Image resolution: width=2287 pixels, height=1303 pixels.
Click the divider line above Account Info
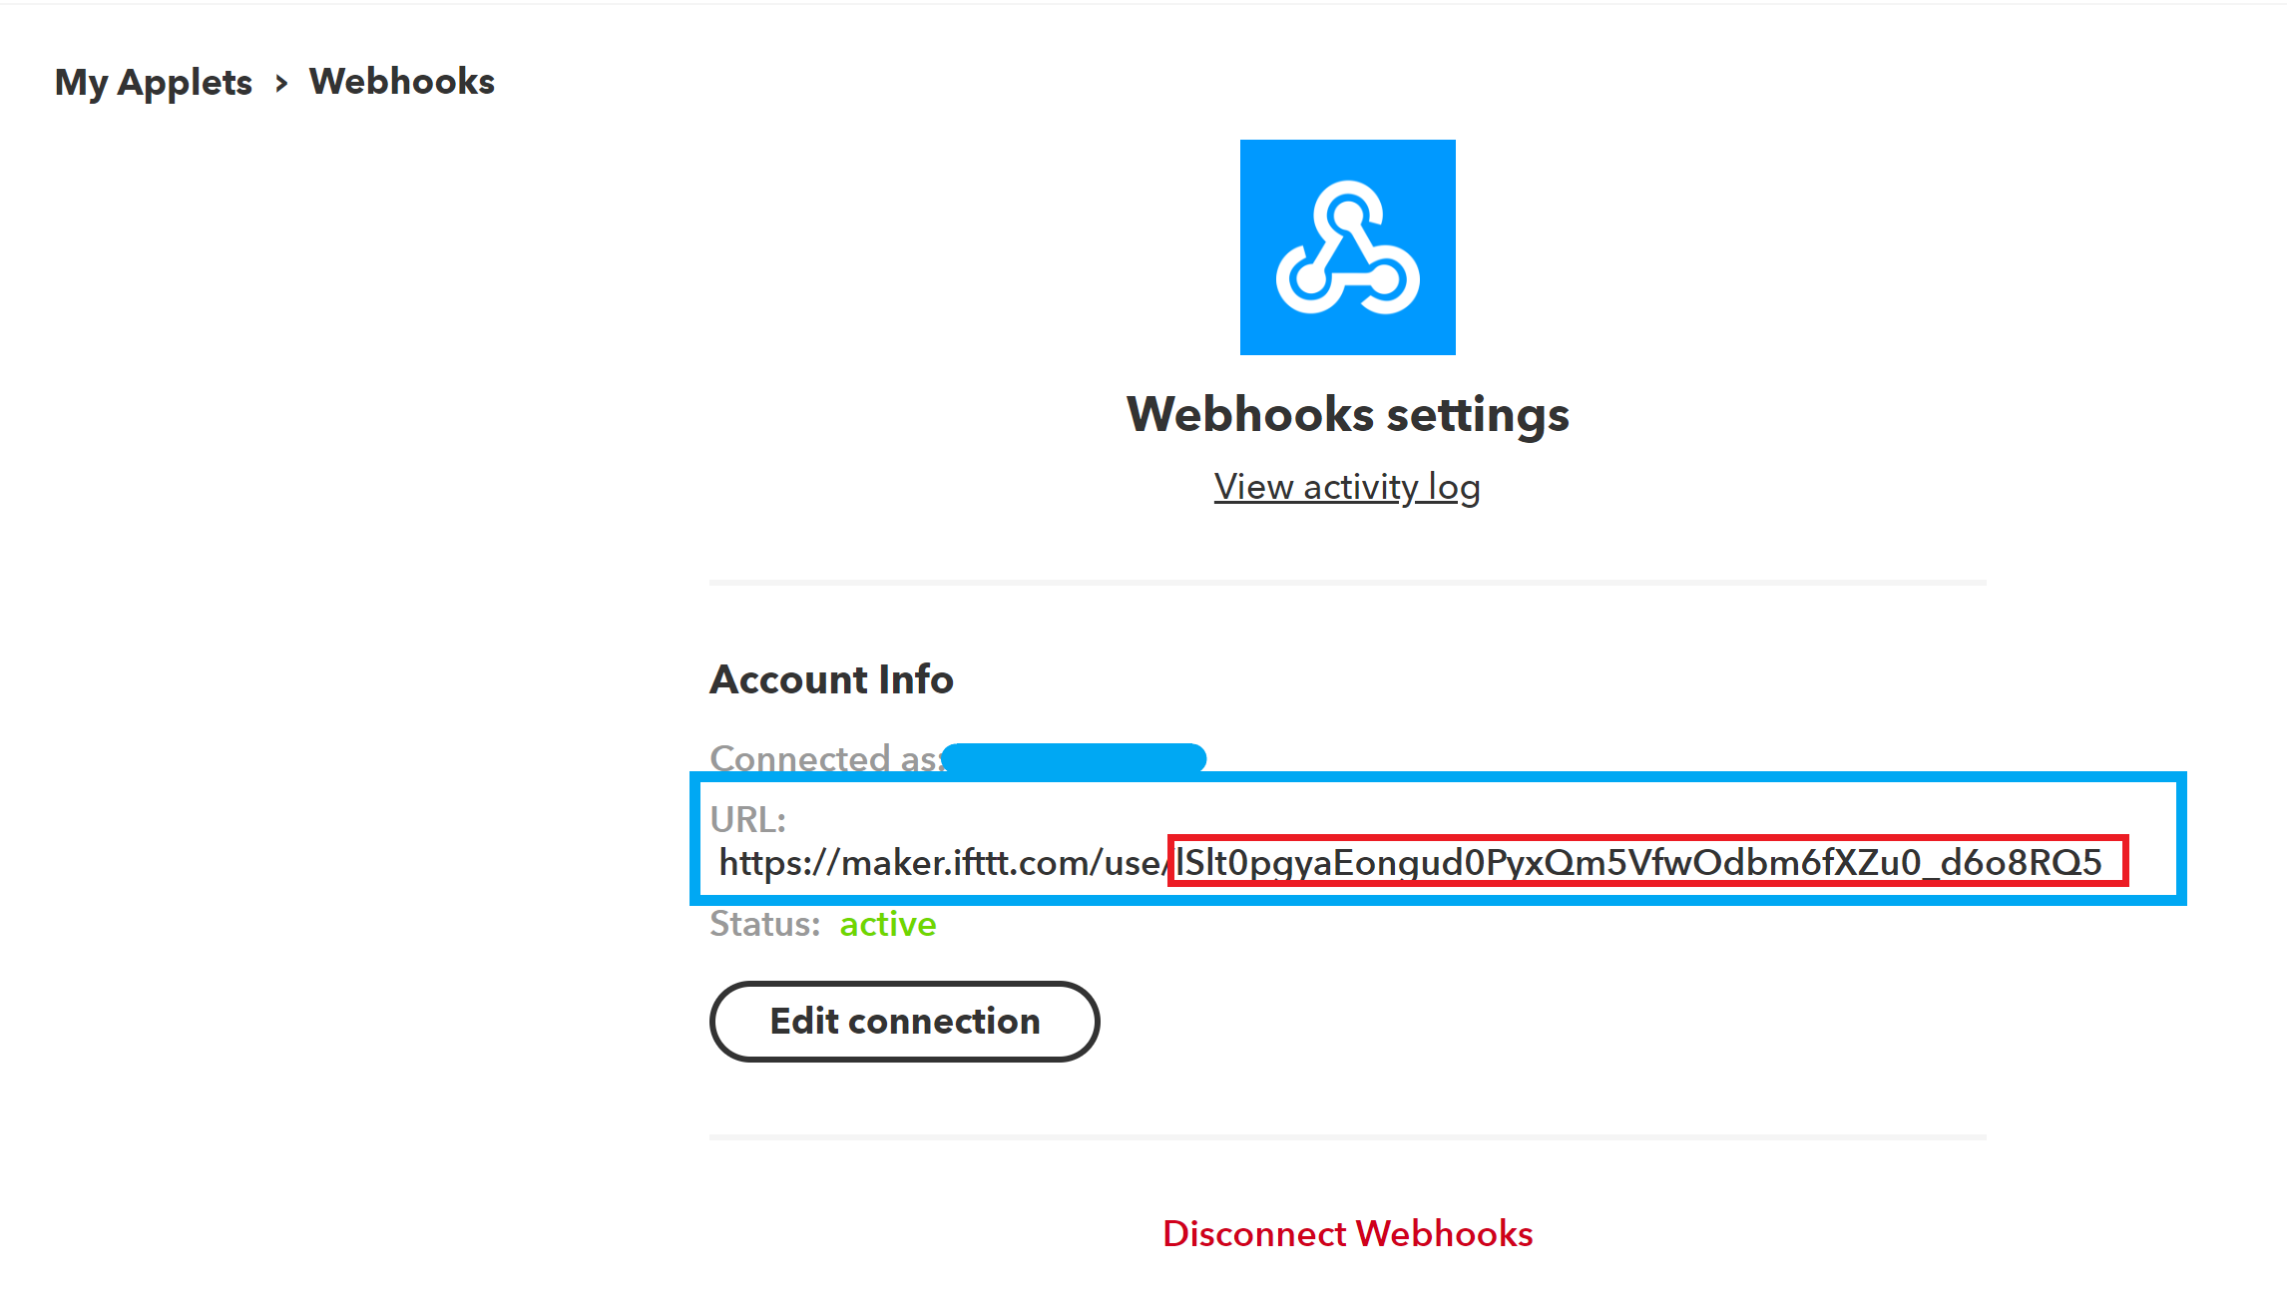tap(1347, 582)
